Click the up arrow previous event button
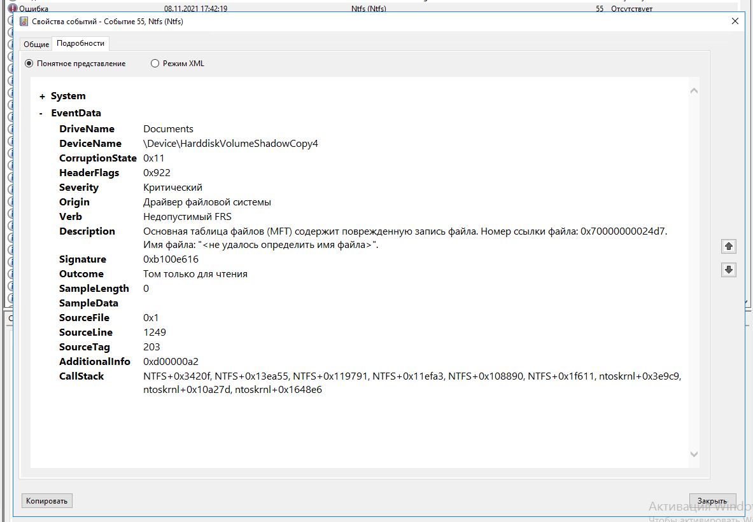 729,246
